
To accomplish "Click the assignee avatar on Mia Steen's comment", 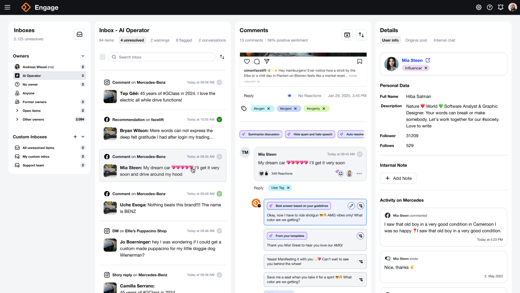I will [x=350, y=174].
